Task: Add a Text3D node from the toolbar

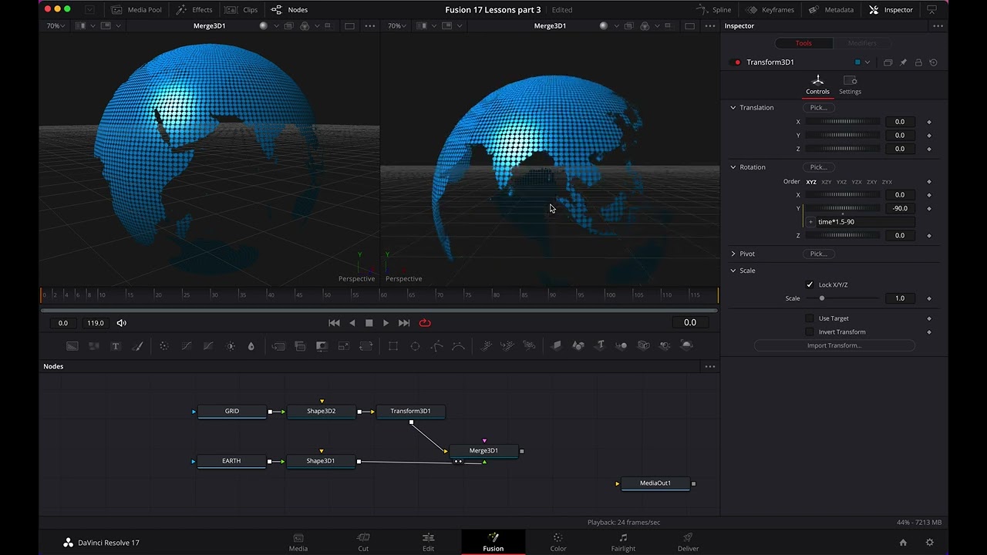Action: coord(600,345)
